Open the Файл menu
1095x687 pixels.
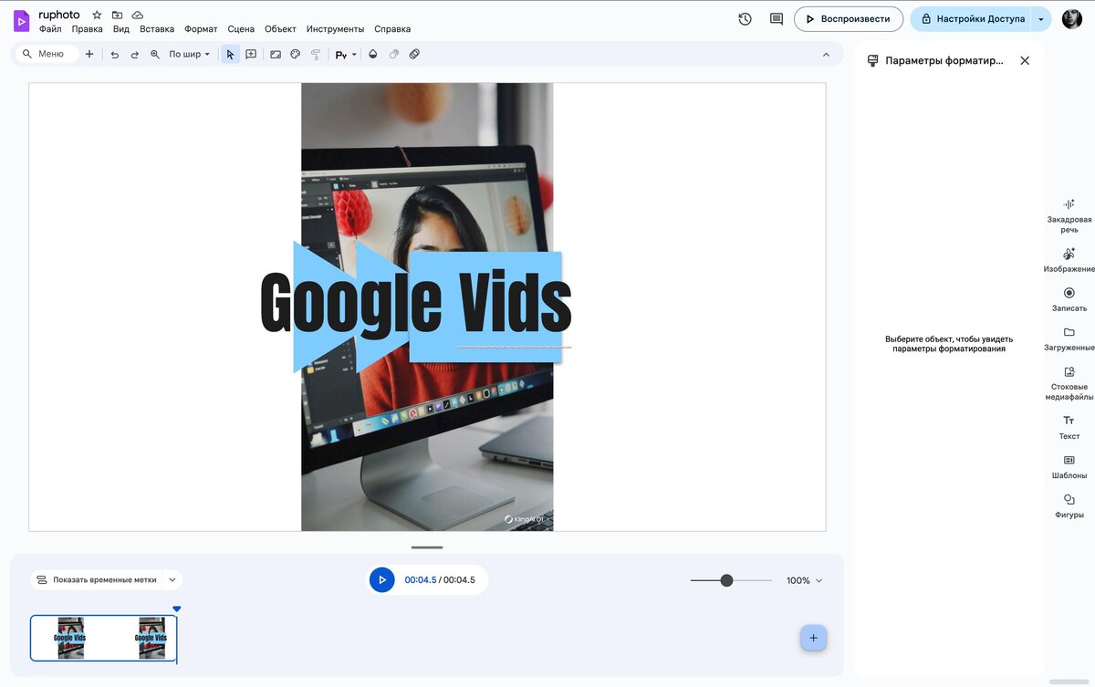pyautogui.click(x=50, y=29)
